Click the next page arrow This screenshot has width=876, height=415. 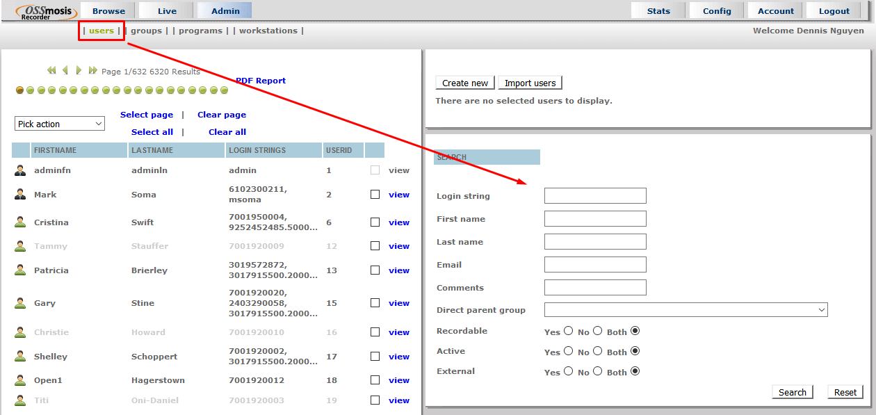[79, 70]
